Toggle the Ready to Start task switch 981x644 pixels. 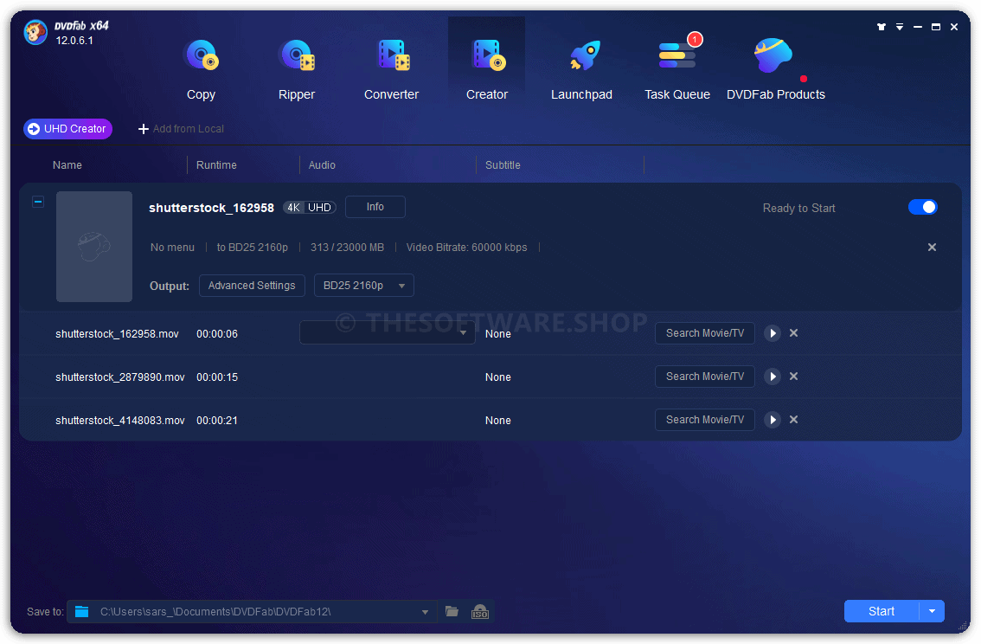point(923,207)
